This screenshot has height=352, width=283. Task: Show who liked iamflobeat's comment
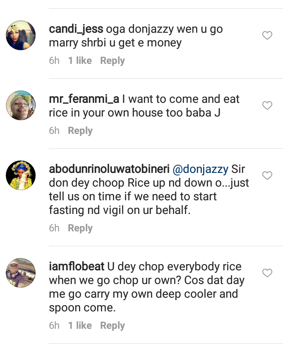coord(80,325)
